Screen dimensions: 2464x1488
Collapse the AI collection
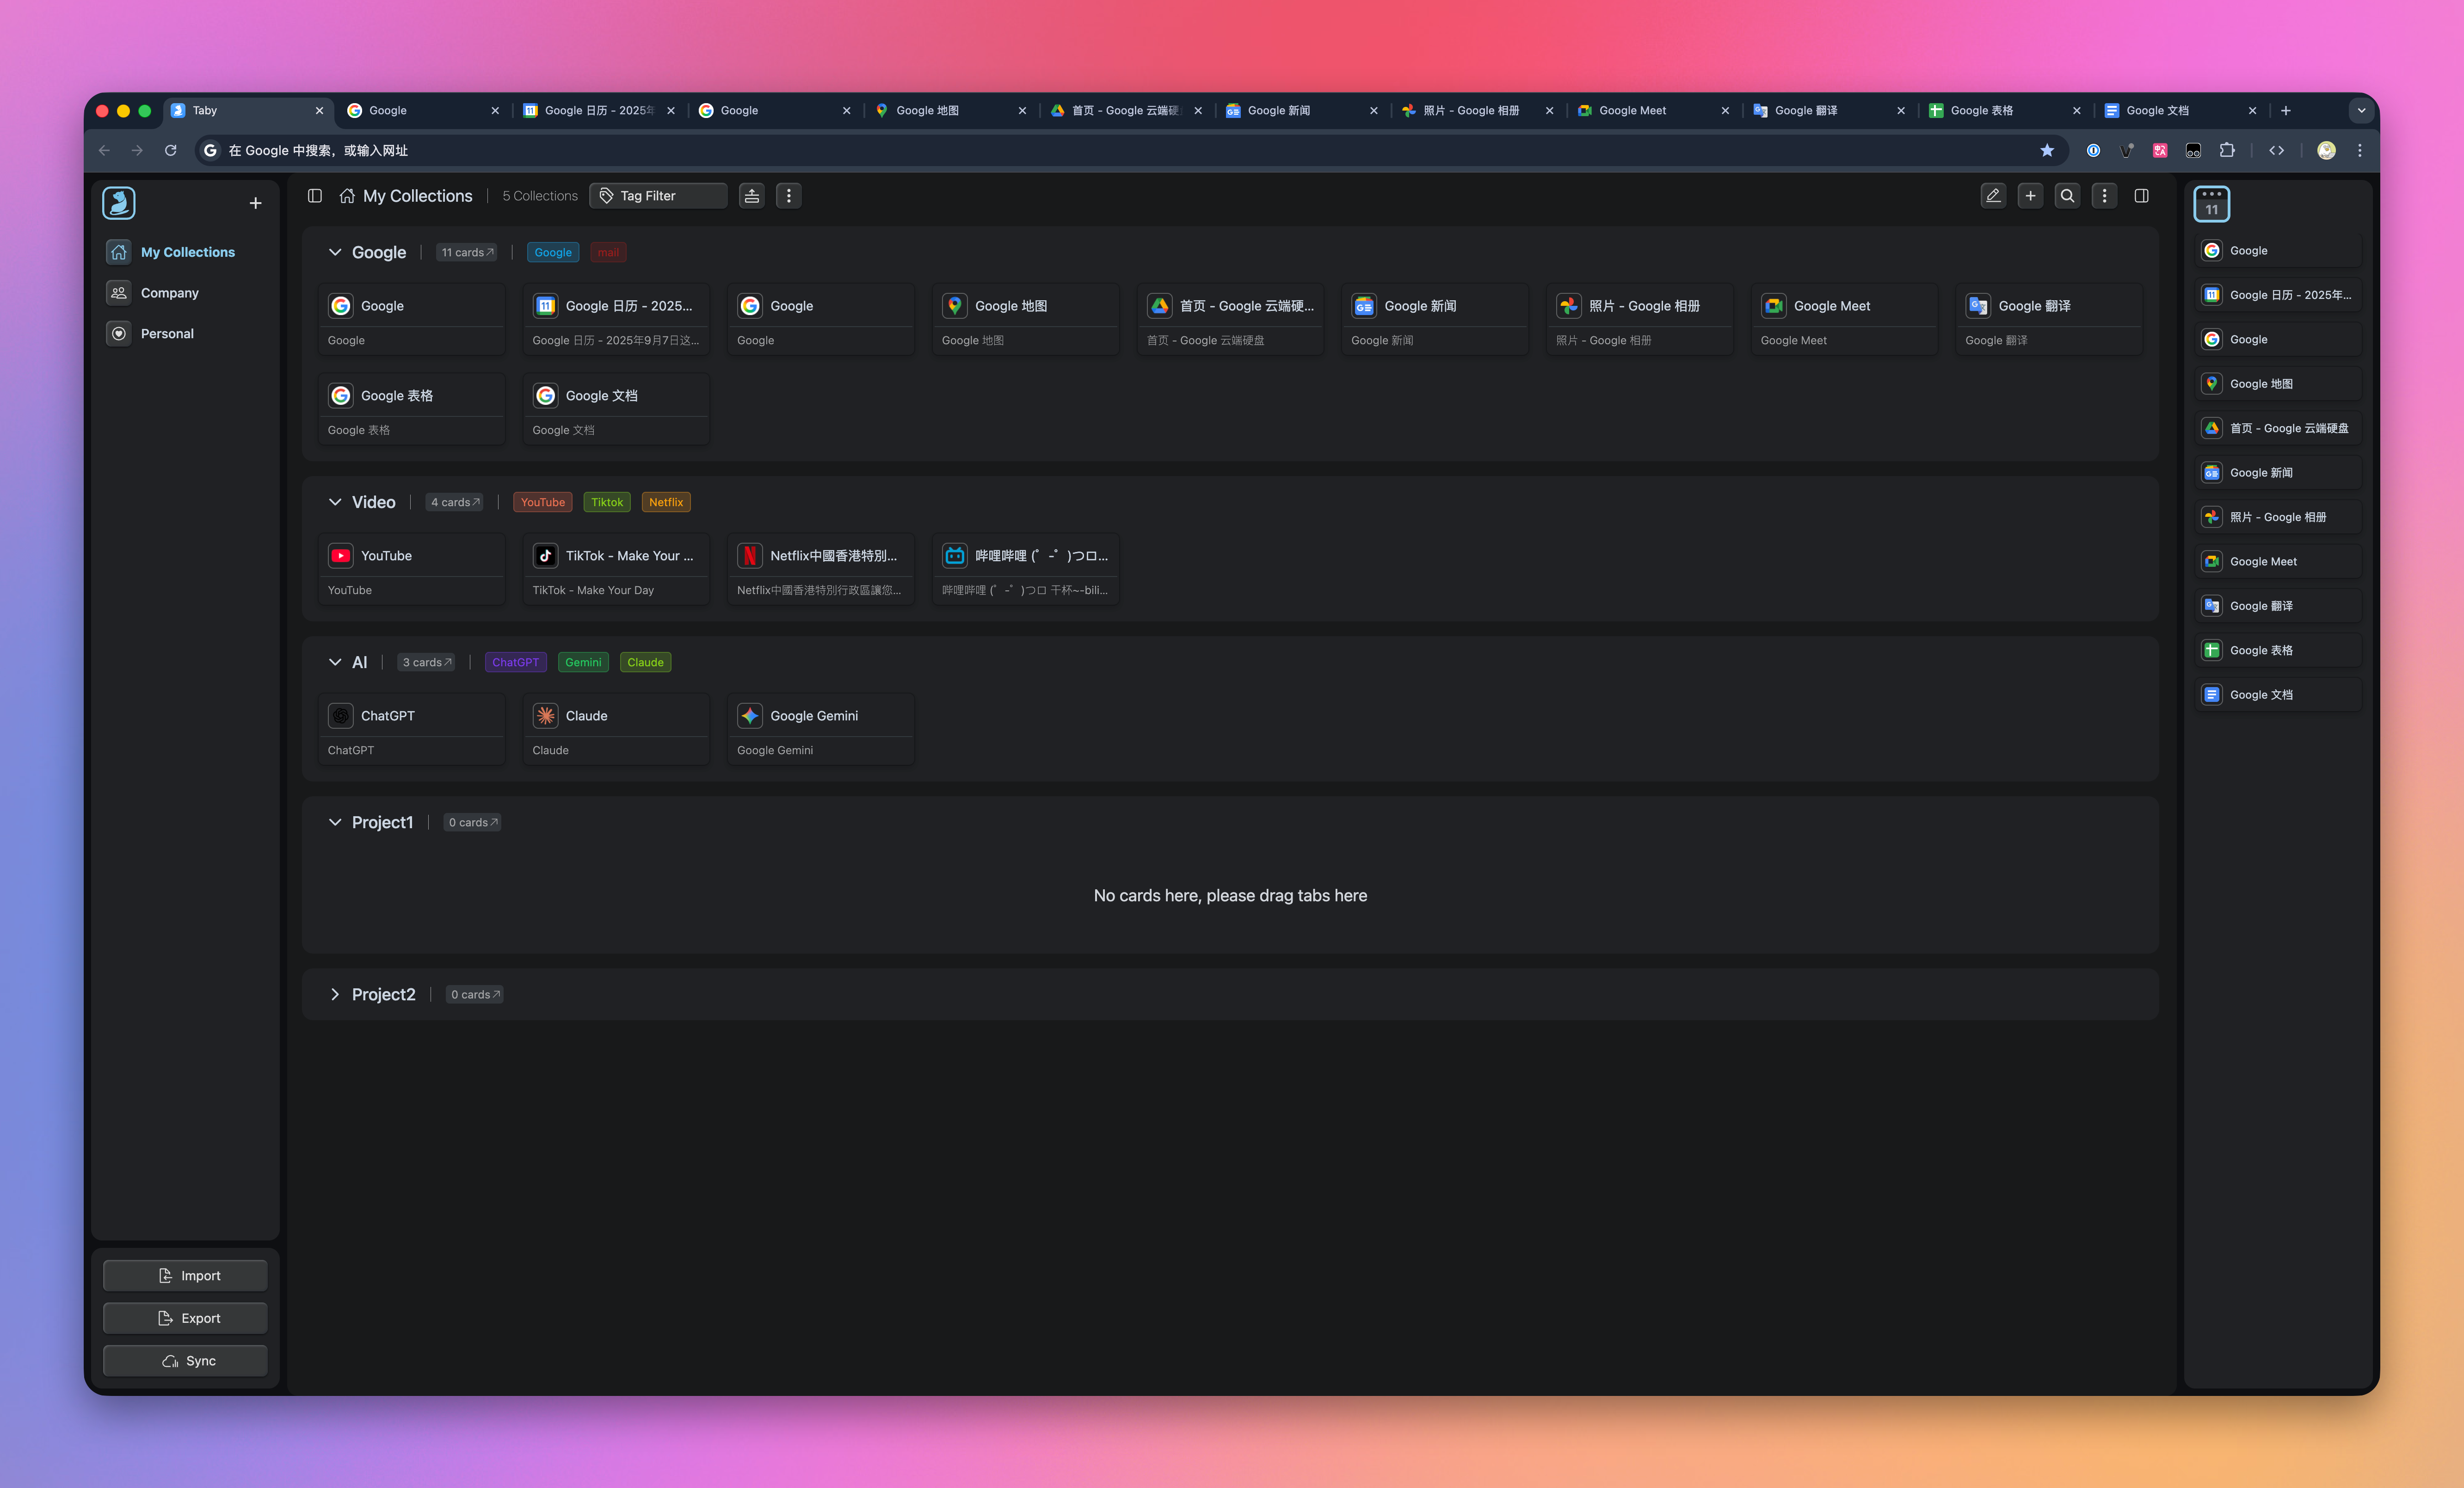click(335, 663)
